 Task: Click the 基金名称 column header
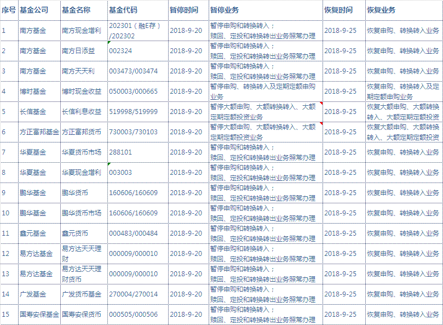pyautogui.click(x=76, y=10)
